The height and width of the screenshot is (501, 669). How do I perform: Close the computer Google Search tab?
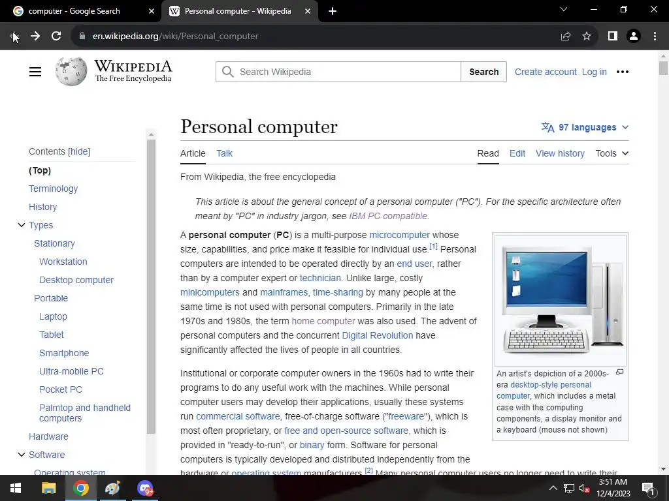[152, 11]
